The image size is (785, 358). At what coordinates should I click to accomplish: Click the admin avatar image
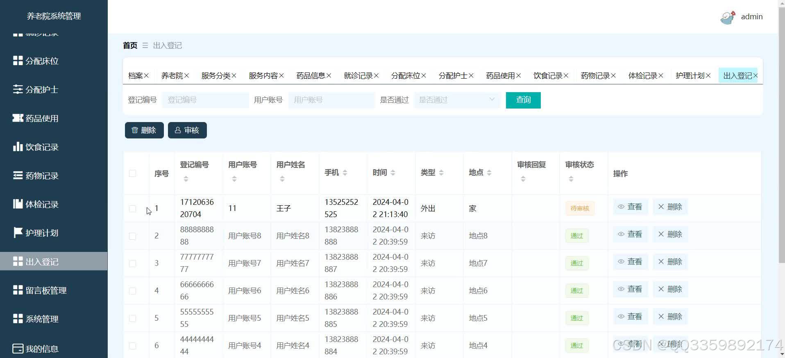pos(728,18)
